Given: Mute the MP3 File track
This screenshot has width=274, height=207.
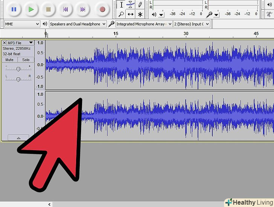Looking at the screenshot, I should (9, 60).
